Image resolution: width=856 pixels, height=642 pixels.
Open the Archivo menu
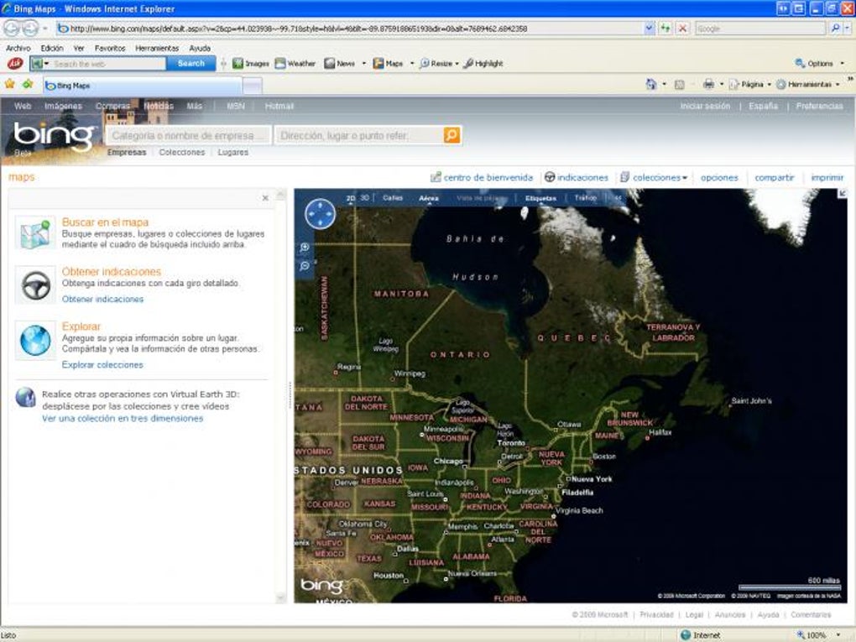[x=18, y=48]
